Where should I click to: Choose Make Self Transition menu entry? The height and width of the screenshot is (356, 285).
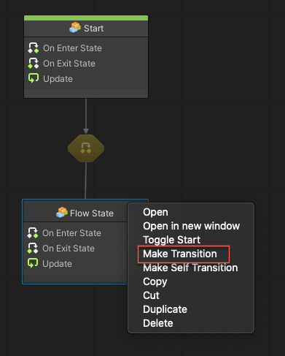(x=190, y=268)
